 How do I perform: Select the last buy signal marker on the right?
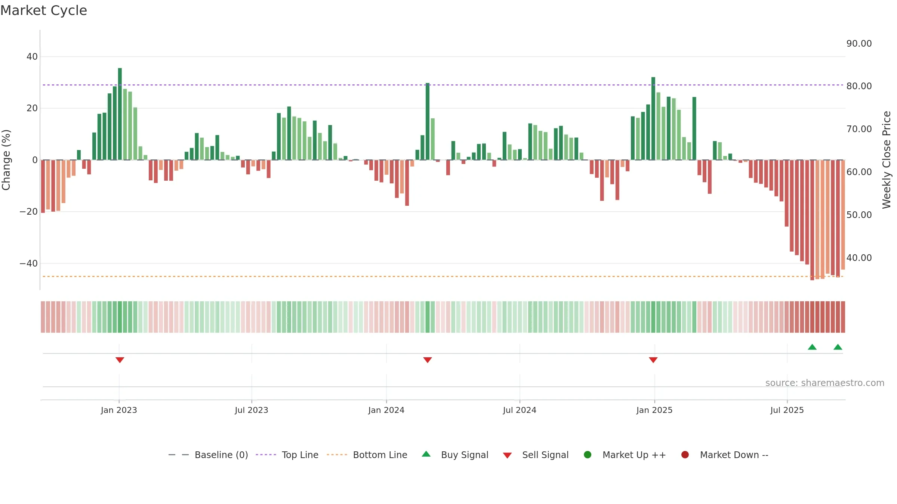click(838, 347)
